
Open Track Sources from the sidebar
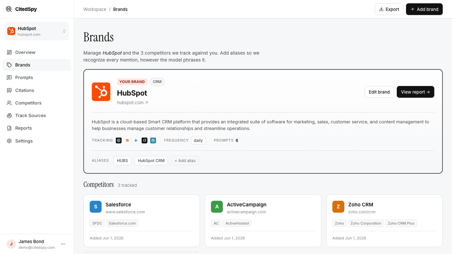click(37, 115)
